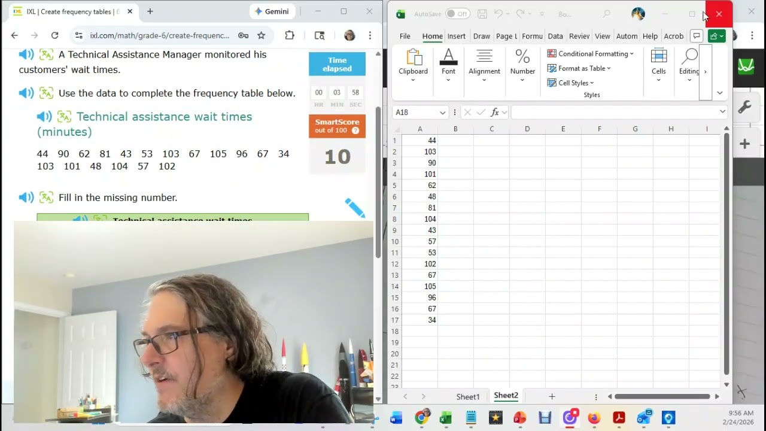
Task: Open the Chrome extensions puzzle icon
Action: tap(290, 35)
